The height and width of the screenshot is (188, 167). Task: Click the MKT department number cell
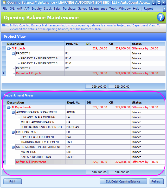point(75,152)
